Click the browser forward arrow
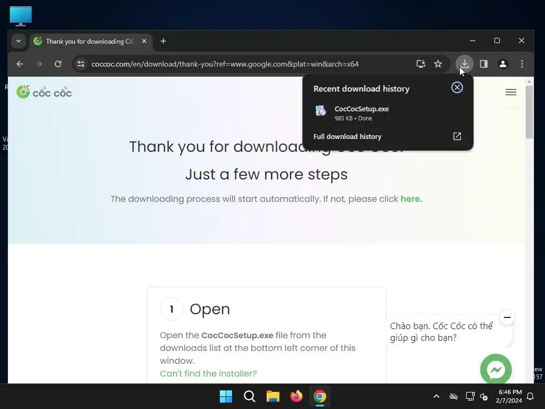Screen dimensions: 545x409 [x=38, y=64]
